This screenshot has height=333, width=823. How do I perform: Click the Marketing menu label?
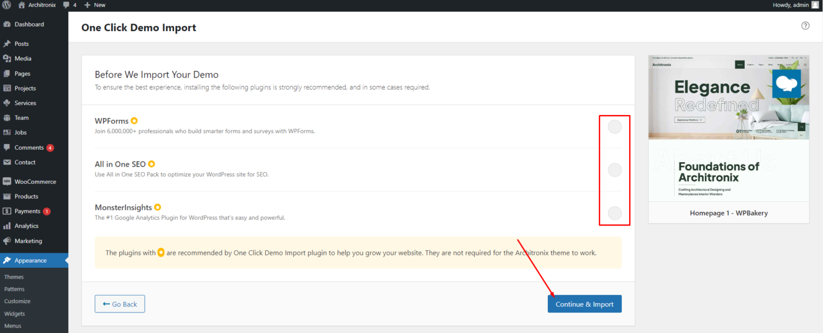pyautogui.click(x=28, y=241)
